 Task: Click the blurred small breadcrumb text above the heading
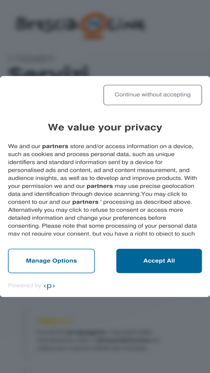pyautogui.click(x=31, y=58)
